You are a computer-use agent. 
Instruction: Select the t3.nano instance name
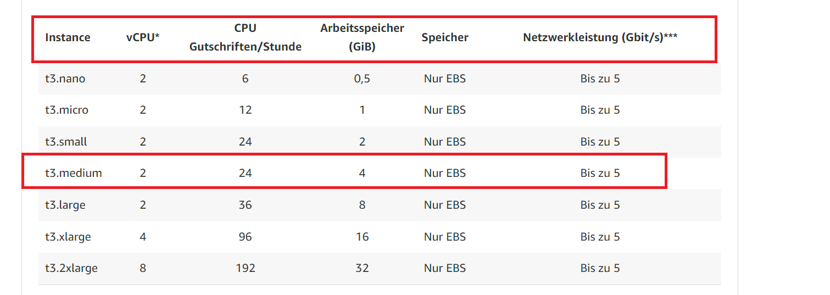click(65, 79)
